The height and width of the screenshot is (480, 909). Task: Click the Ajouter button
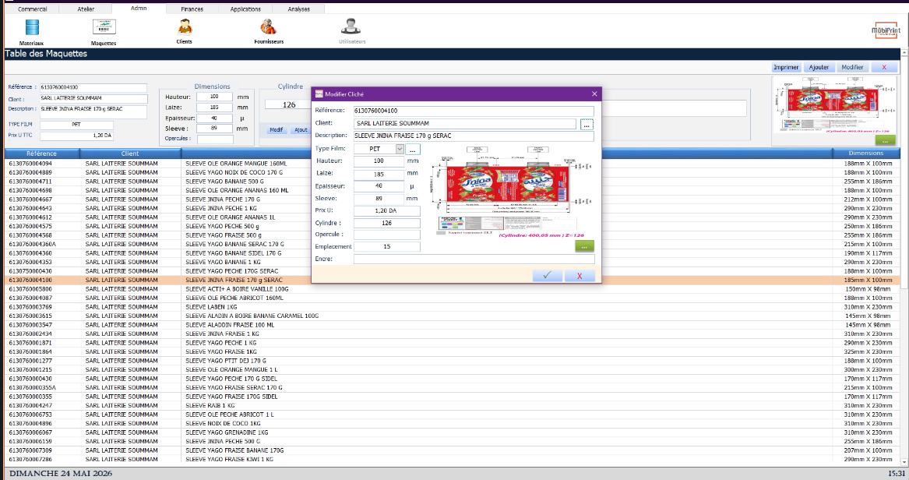click(x=819, y=67)
